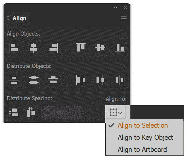
Task: Click Vertical Distribute Space icon
Action: point(14,112)
